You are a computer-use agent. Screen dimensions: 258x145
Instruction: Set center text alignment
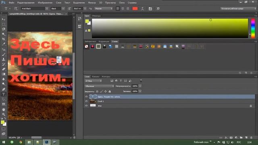pos(123,8)
